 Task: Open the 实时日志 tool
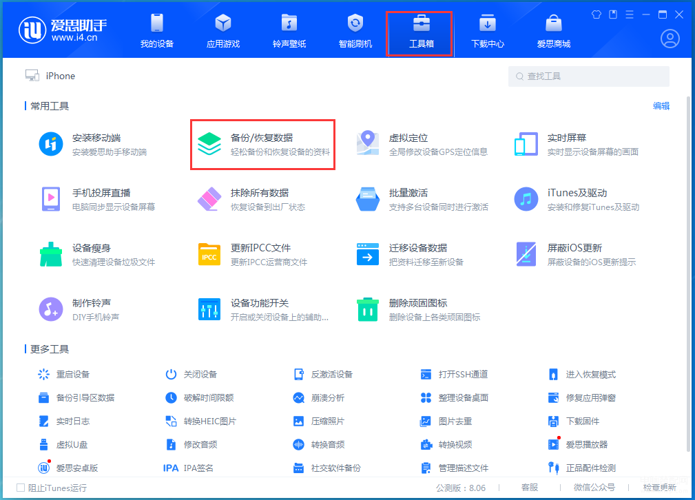click(x=64, y=421)
